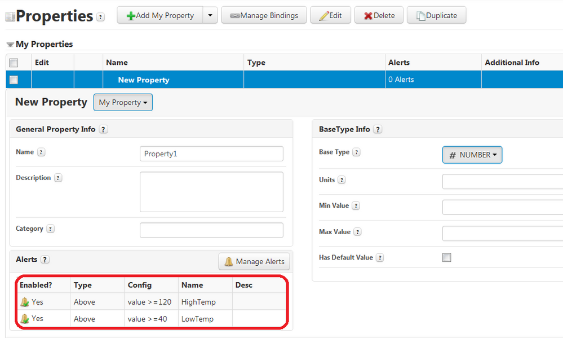563x338 pixels.
Task: Click the 'value >=120' config cell
Action: pyautogui.click(x=150, y=302)
